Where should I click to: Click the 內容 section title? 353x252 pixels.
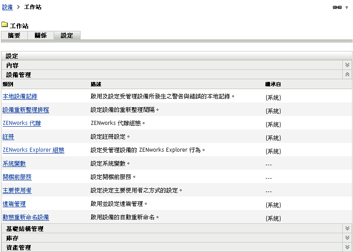[x=12, y=65]
